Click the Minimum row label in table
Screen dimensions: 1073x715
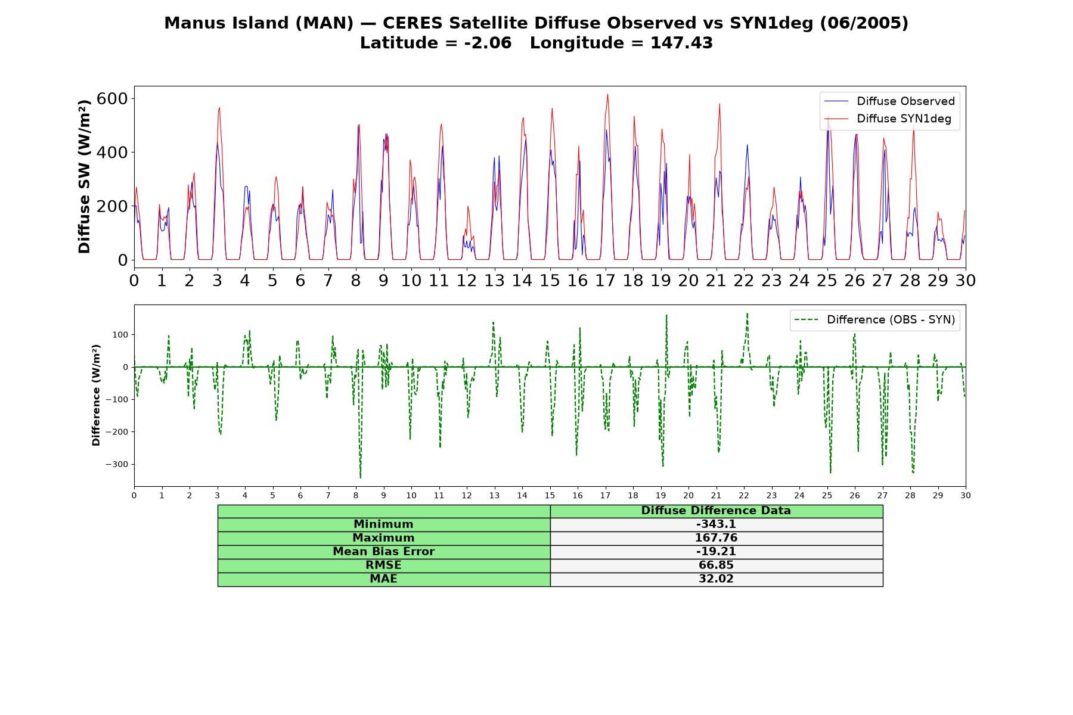coord(383,524)
